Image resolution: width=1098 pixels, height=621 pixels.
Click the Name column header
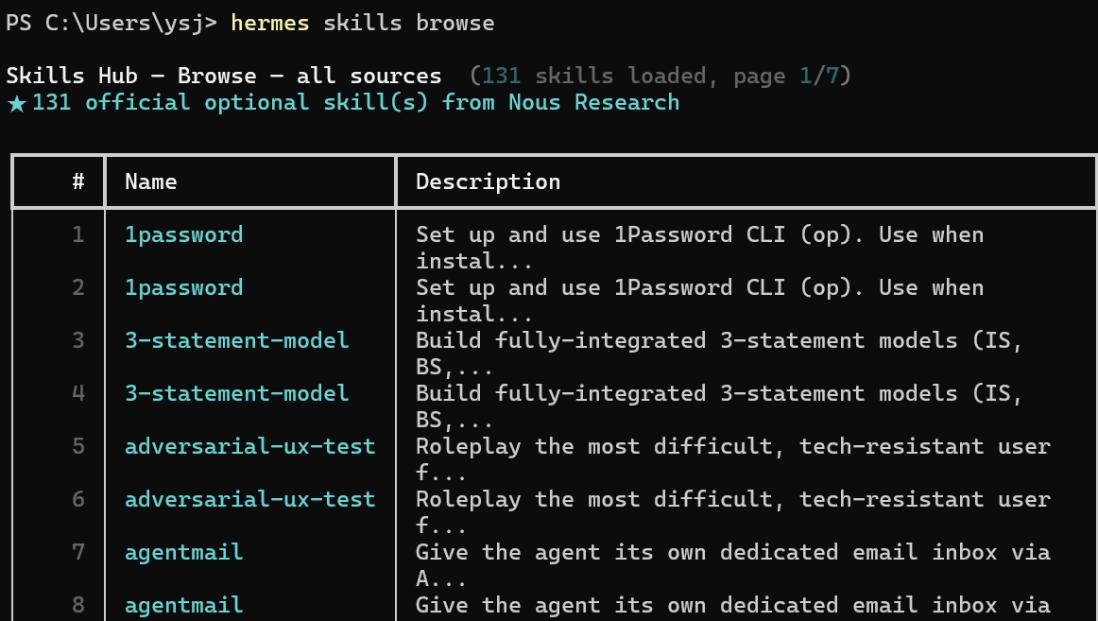click(x=150, y=182)
